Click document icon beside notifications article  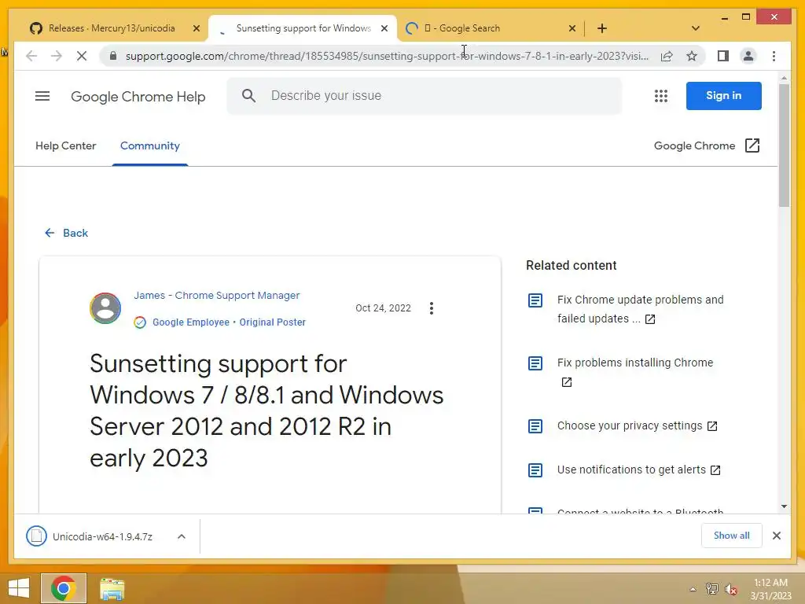(535, 470)
